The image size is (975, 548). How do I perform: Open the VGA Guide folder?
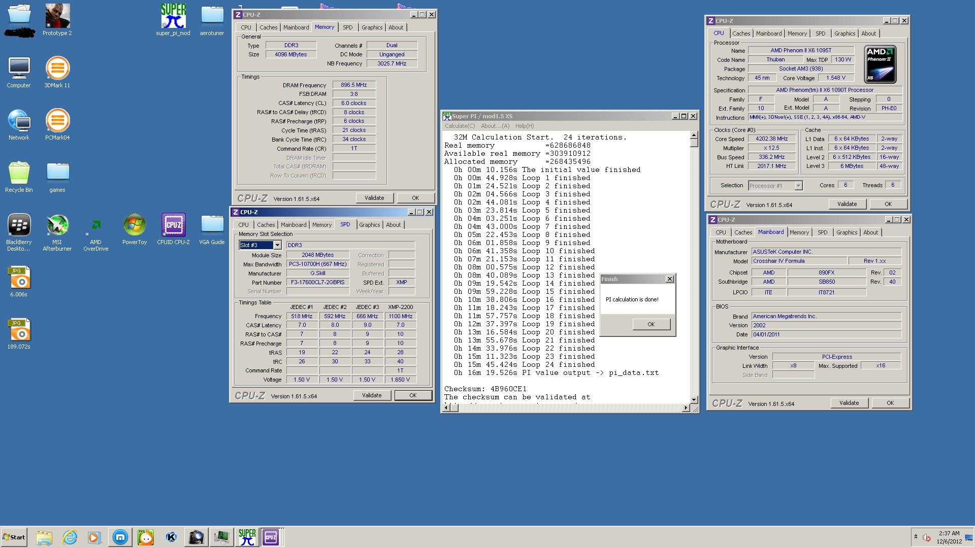coord(212,229)
